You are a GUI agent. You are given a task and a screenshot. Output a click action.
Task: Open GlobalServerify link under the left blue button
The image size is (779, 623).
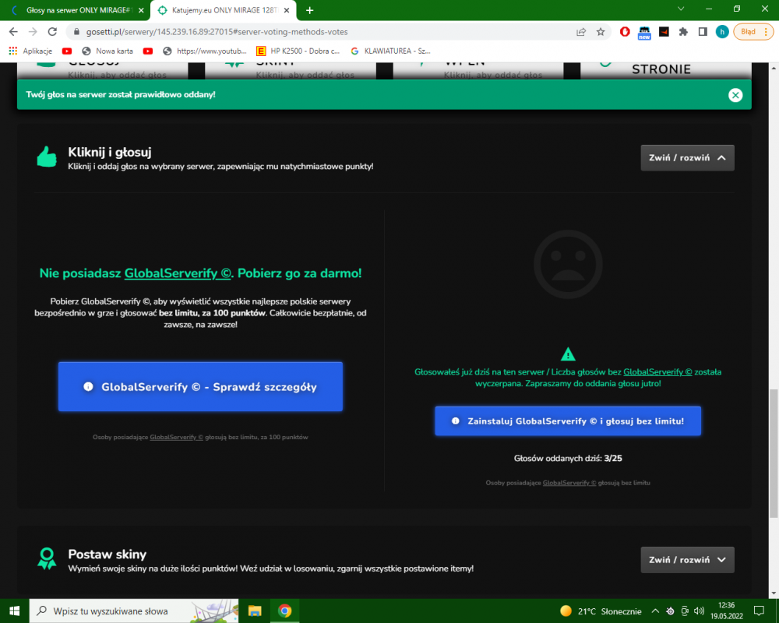[x=176, y=437]
